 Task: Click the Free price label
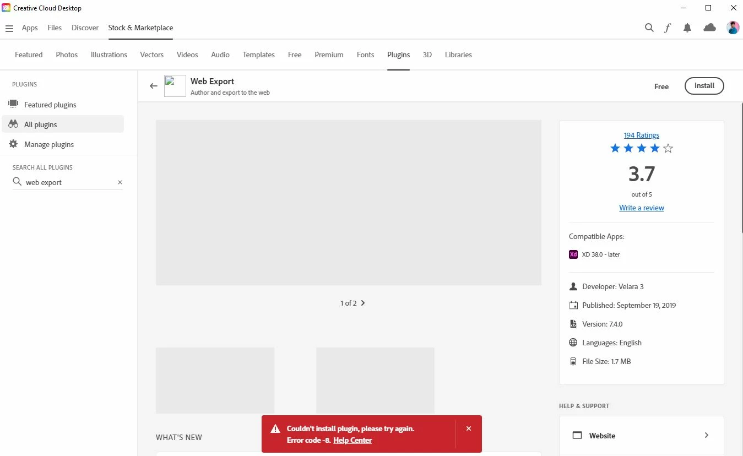pos(661,86)
